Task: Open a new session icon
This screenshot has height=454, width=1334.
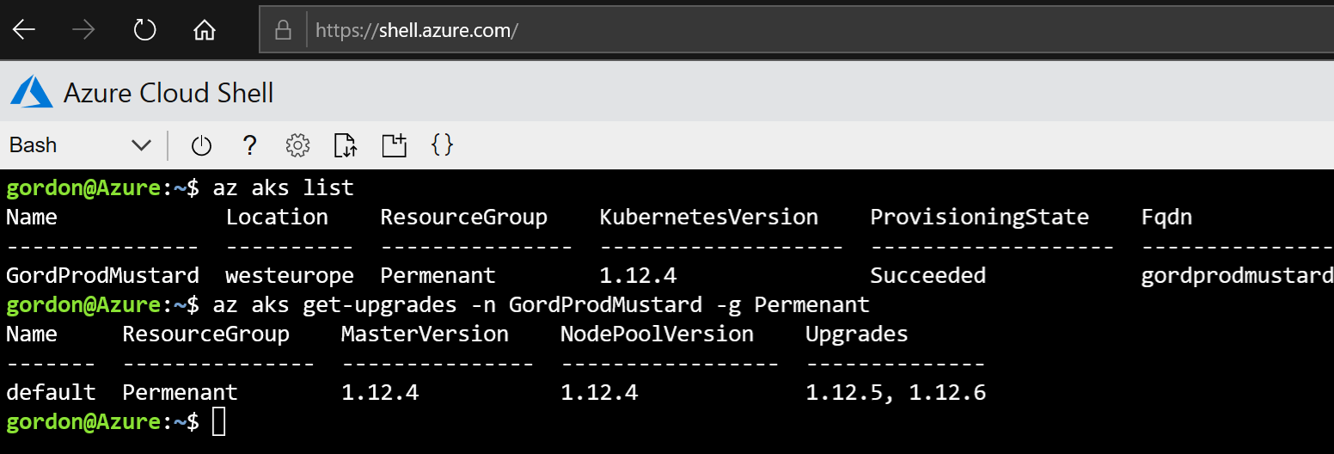Action: point(394,145)
